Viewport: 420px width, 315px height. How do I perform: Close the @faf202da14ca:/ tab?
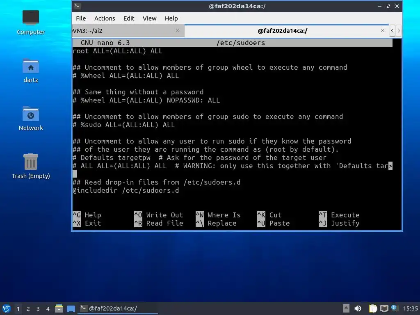(383, 30)
